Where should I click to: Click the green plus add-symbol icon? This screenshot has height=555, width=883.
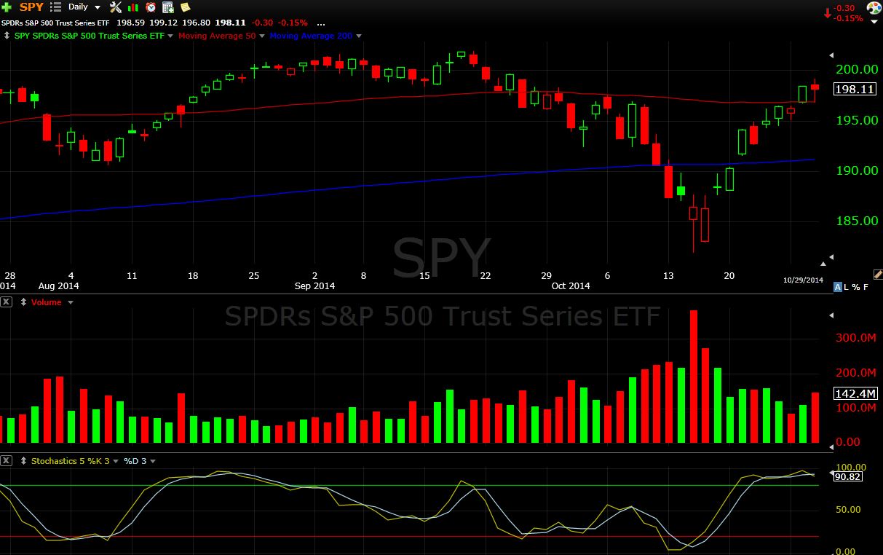(7, 7)
